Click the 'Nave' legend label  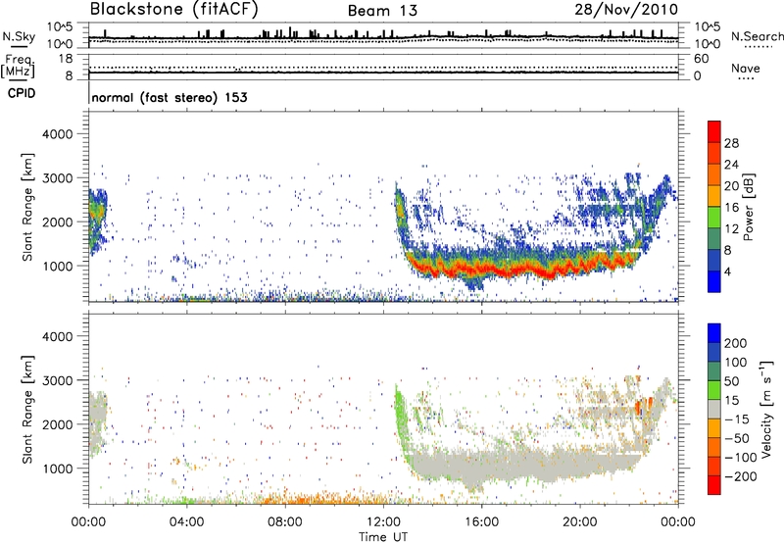pos(746,69)
